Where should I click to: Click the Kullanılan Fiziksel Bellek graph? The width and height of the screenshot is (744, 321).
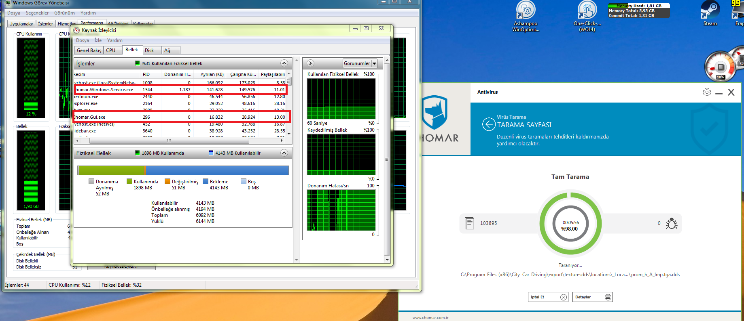click(x=341, y=99)
